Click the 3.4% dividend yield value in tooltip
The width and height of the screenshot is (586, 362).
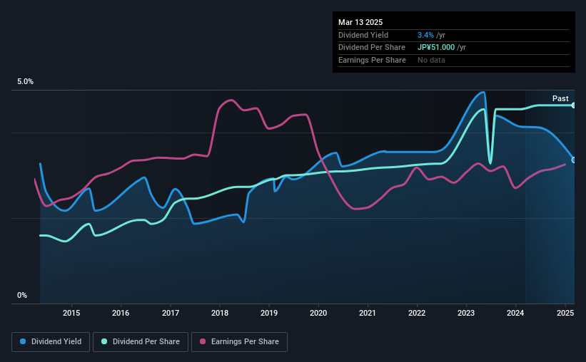[x=425, y=35]
